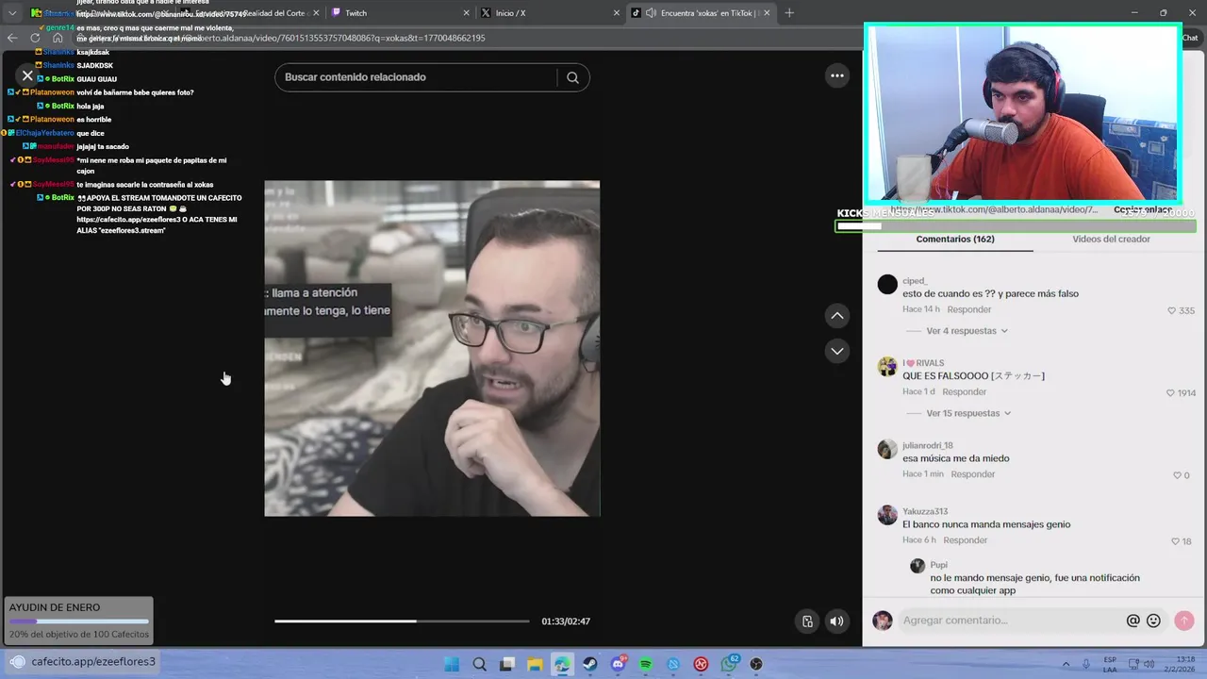Click 'El banco nunca manda mensajes genio' comment

[x=986, y=524]
